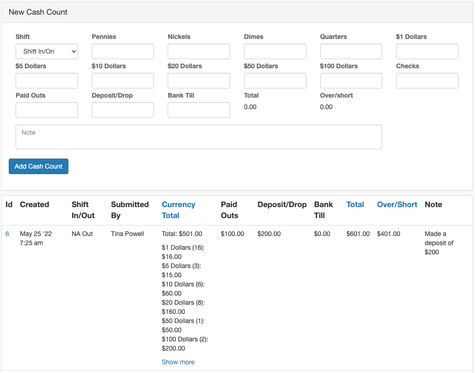
Task: Click the Submitted By column header
Action: coord(130,210)
